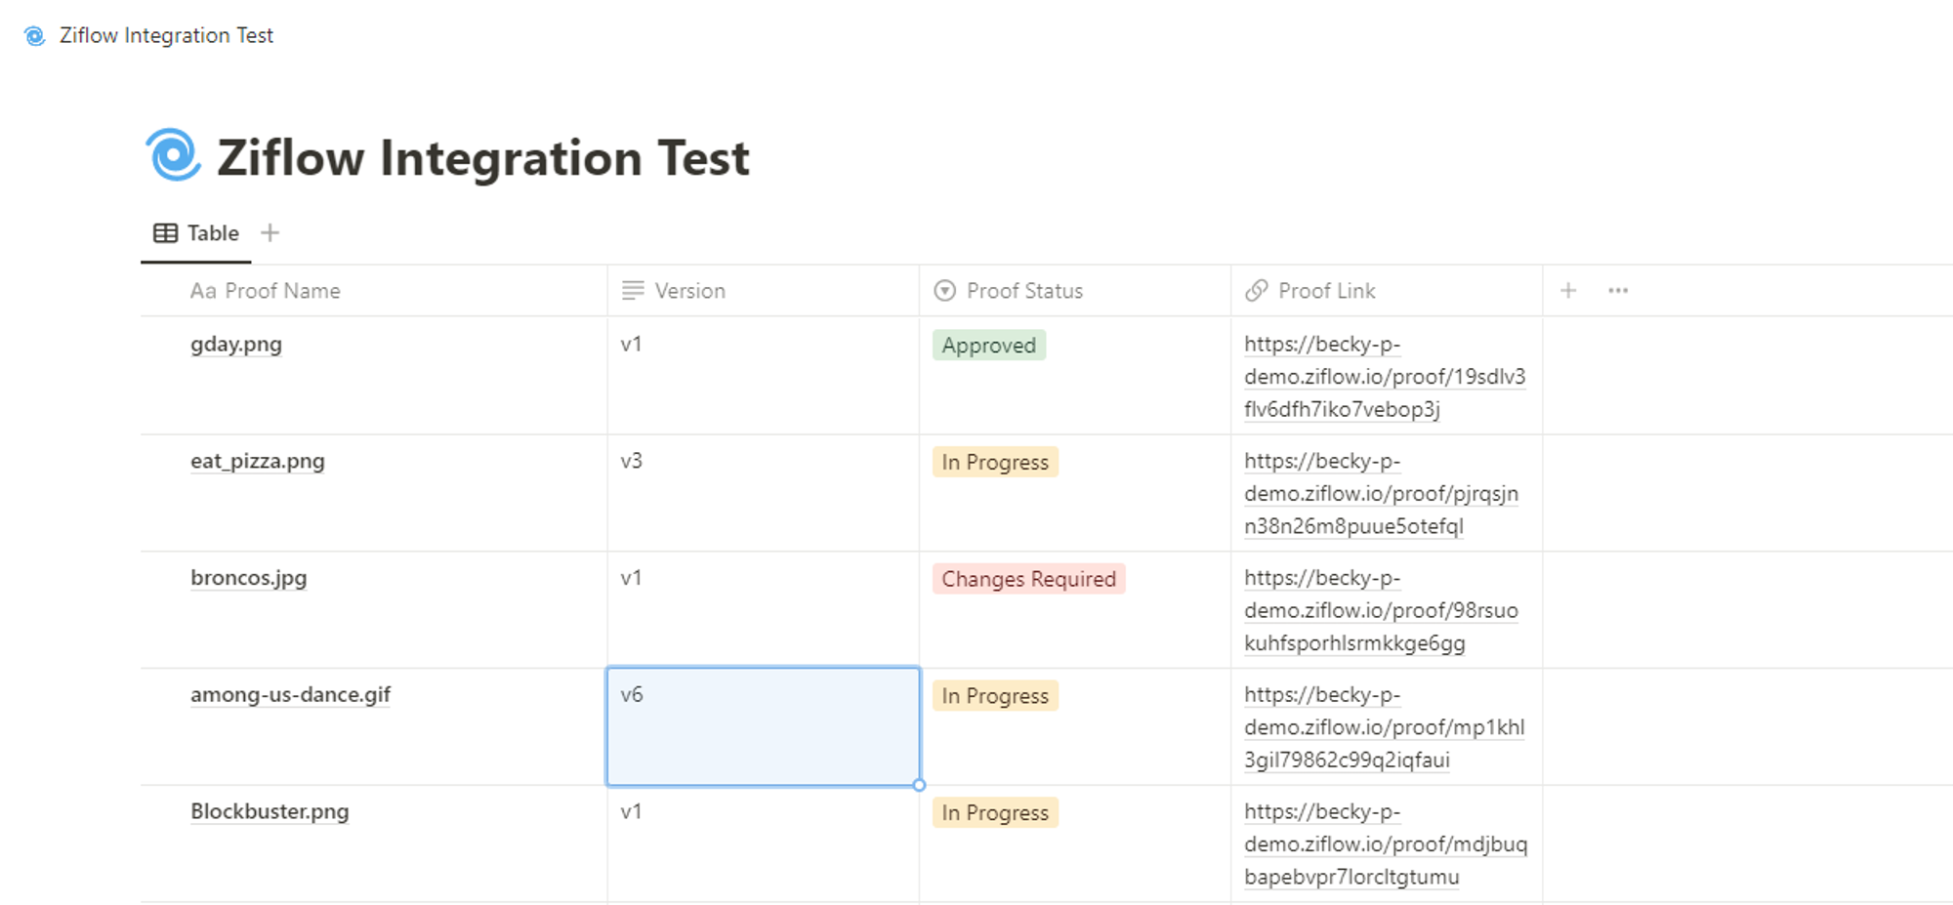Click the text lines icon in the Version header
The width and height of the screenshot is (1953, 905).
[633, 291]
